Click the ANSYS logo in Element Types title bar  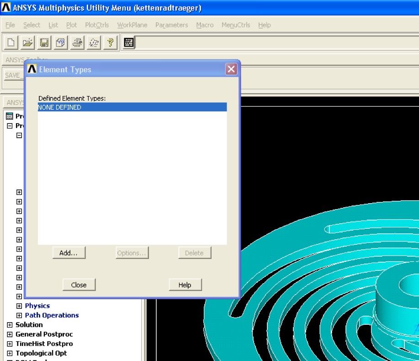tap(32, 69)
